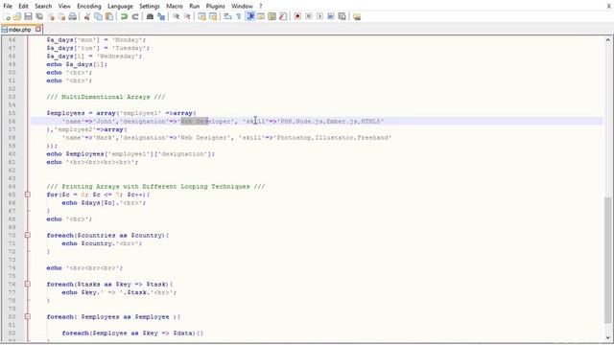Open the Window menu
The height and width of the screenshot is (345, 614).
point(242,6)
